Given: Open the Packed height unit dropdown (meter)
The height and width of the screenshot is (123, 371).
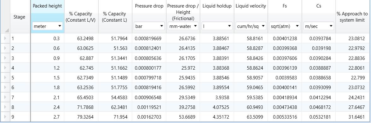Looking at the screenshot, I should point(47,26).
